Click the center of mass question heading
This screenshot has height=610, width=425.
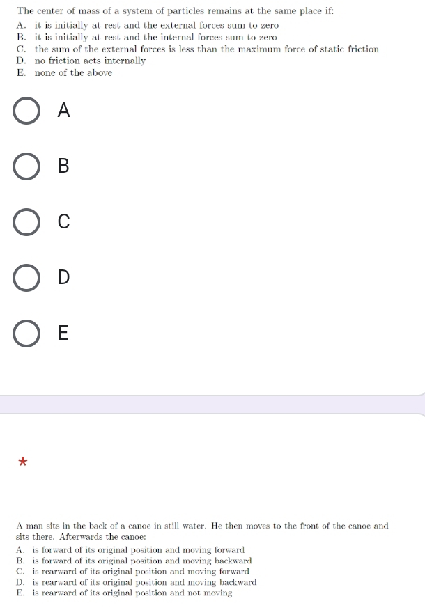click(x=175, y=11)
